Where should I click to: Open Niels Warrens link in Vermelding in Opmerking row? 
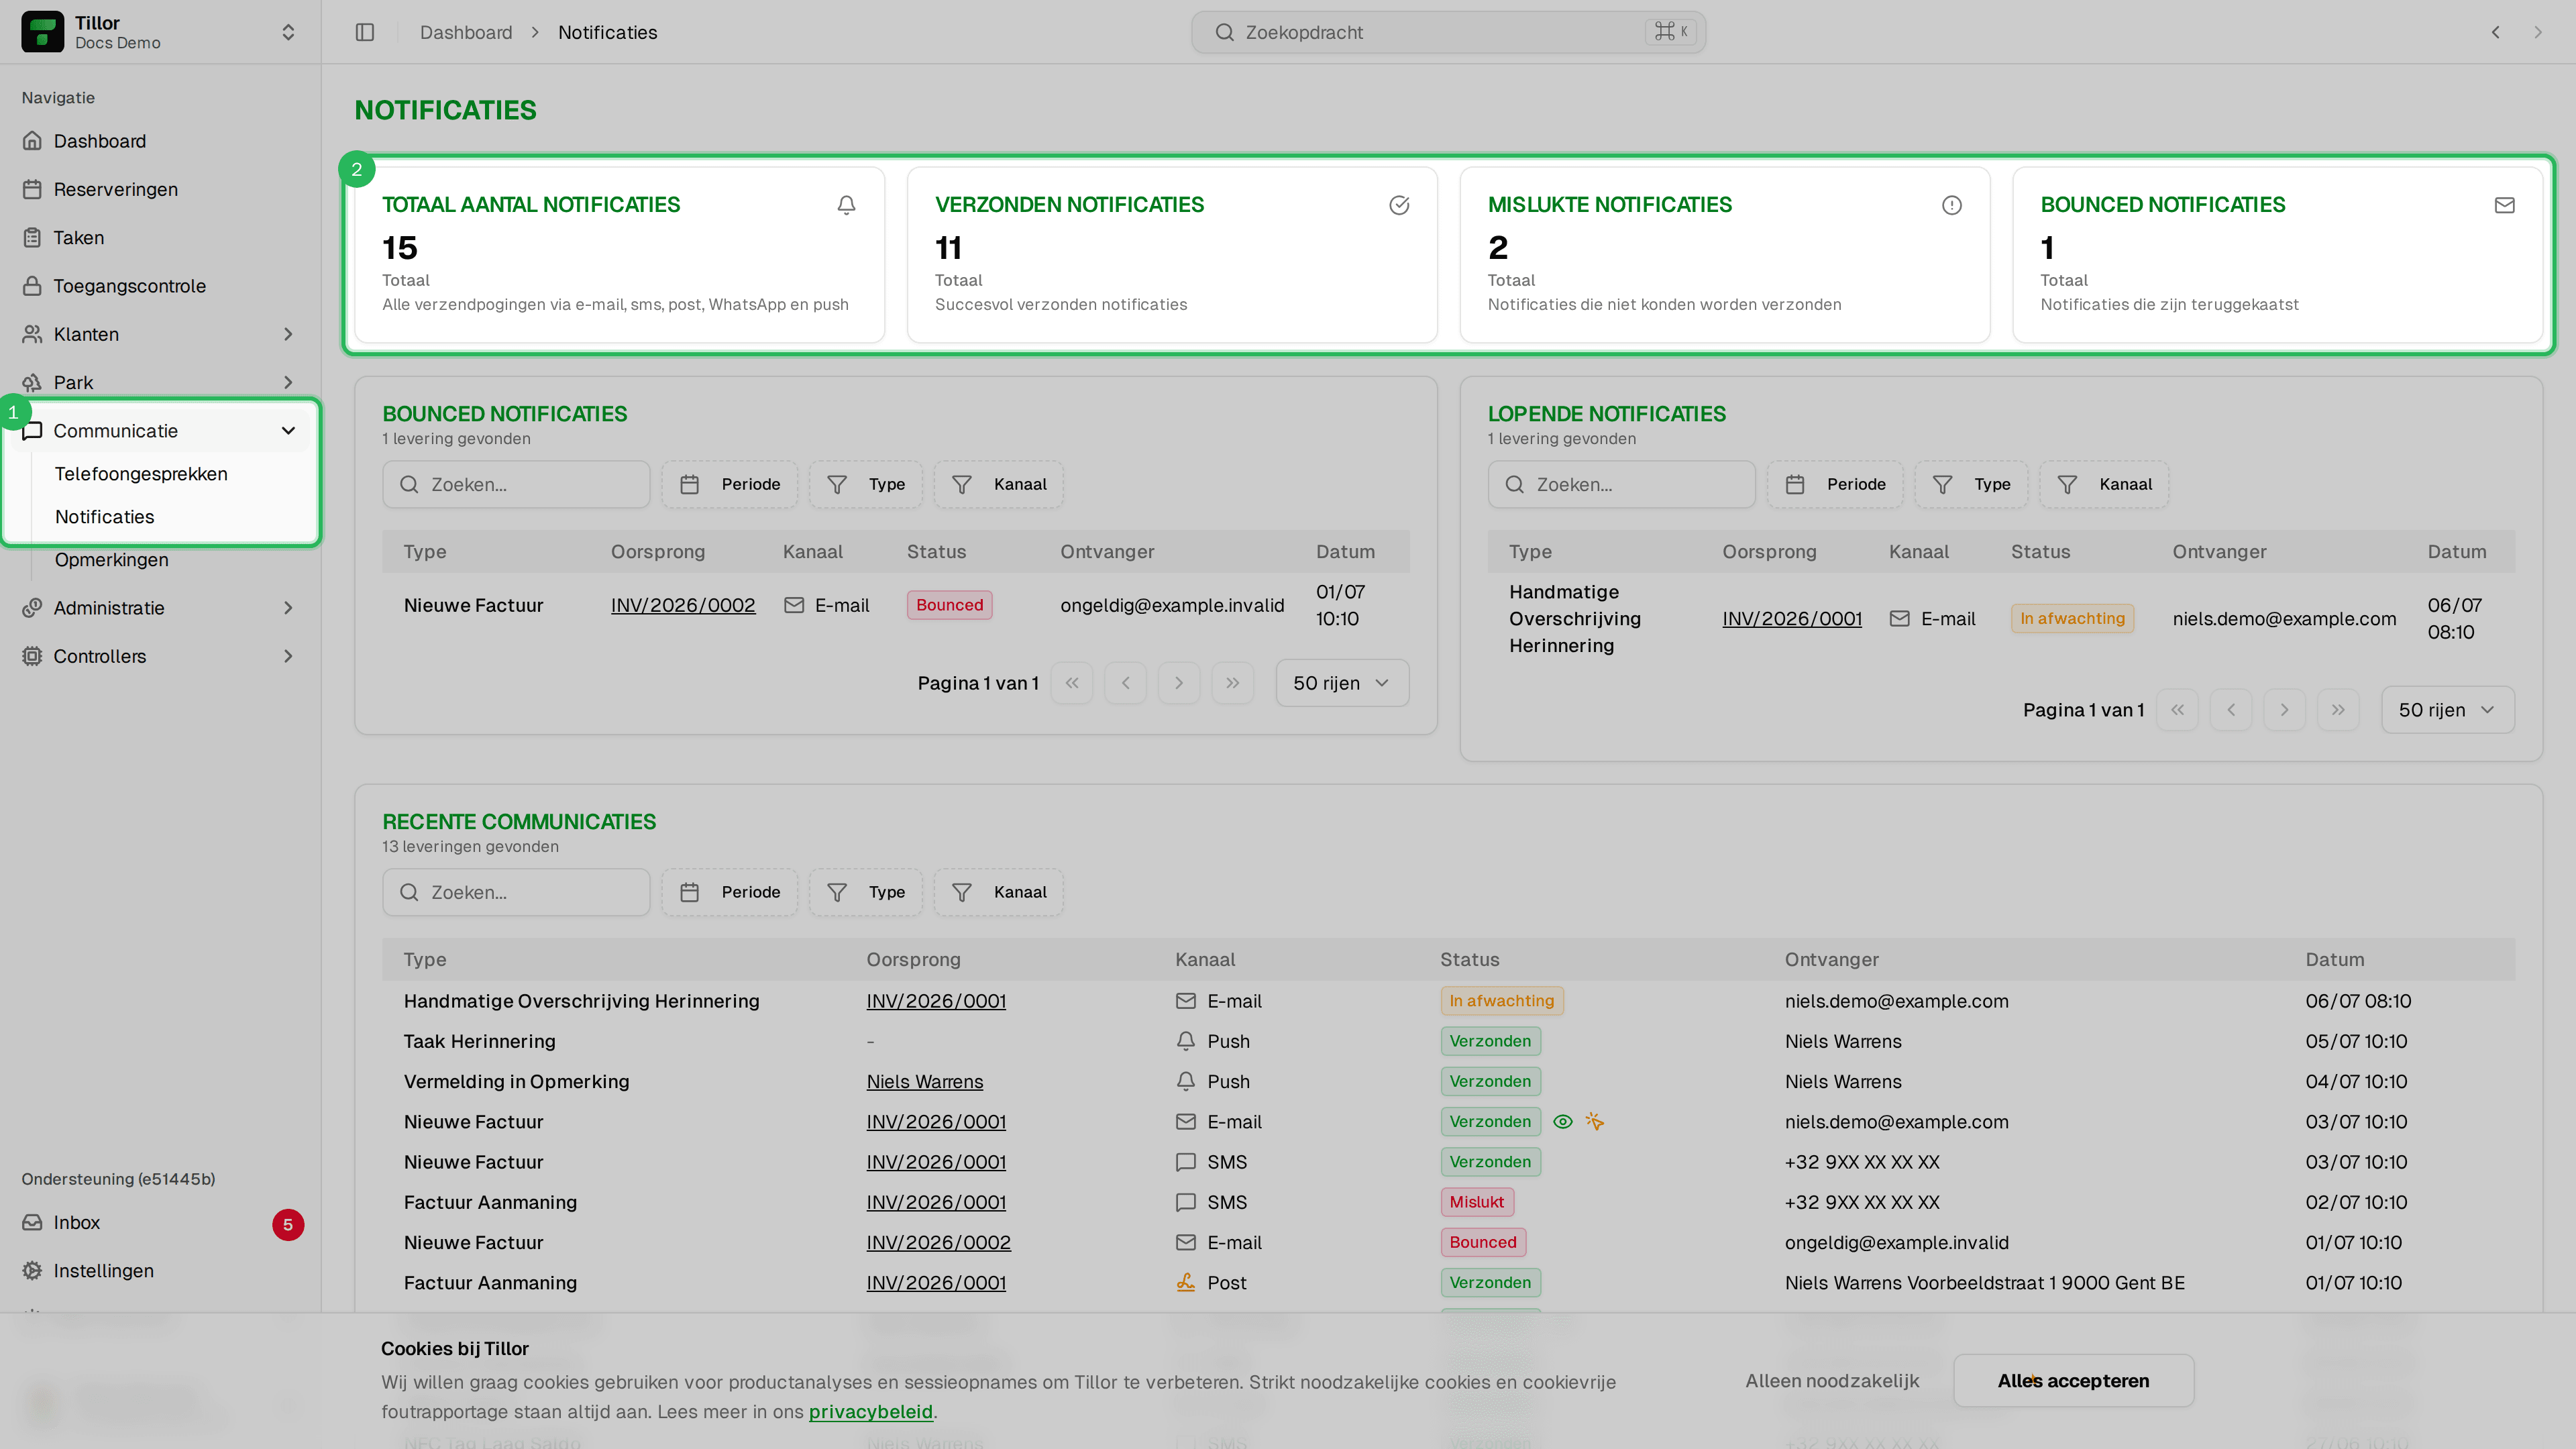[x=925, y=1082]
